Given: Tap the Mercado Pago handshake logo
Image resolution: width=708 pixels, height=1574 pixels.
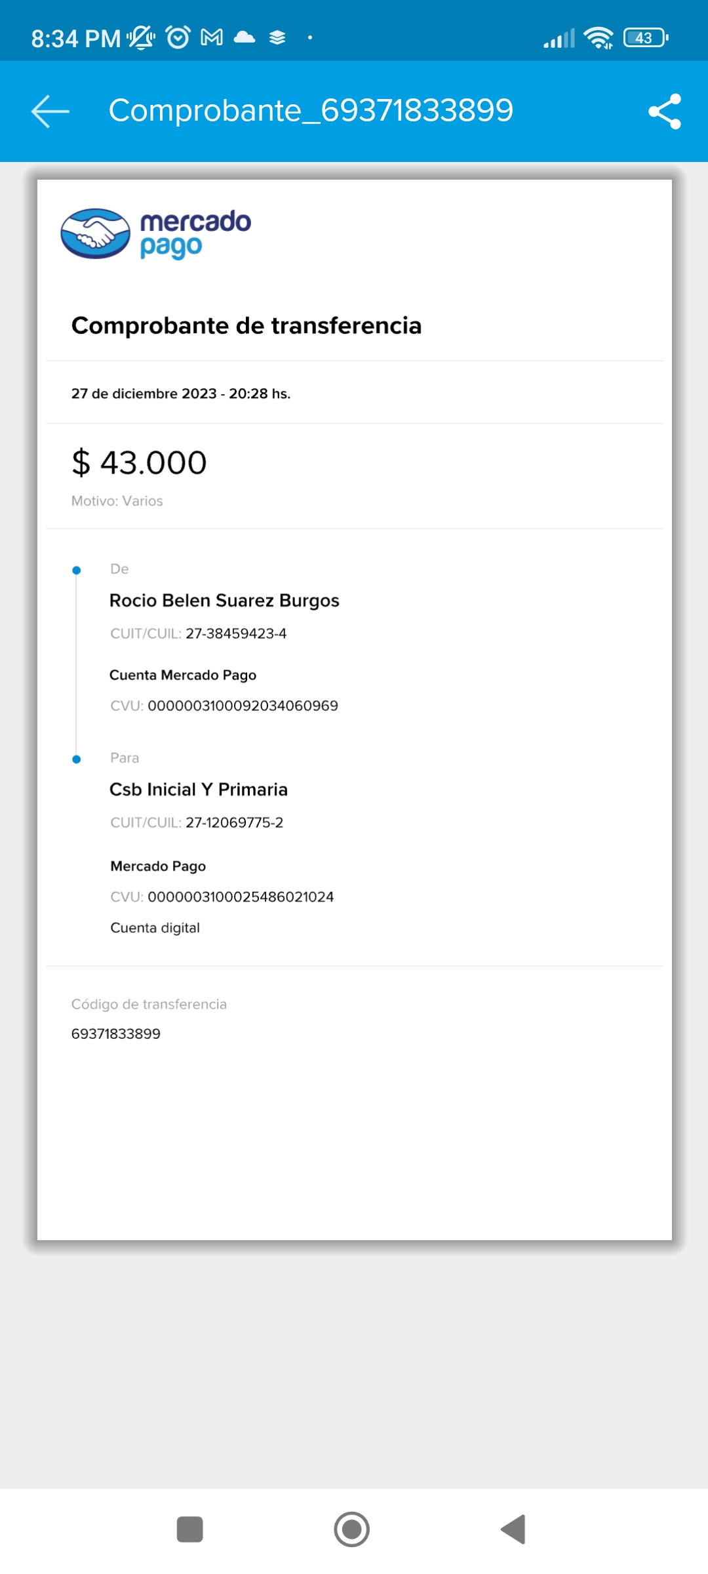Looking at the screenshot, I should (x=96, y=233).
